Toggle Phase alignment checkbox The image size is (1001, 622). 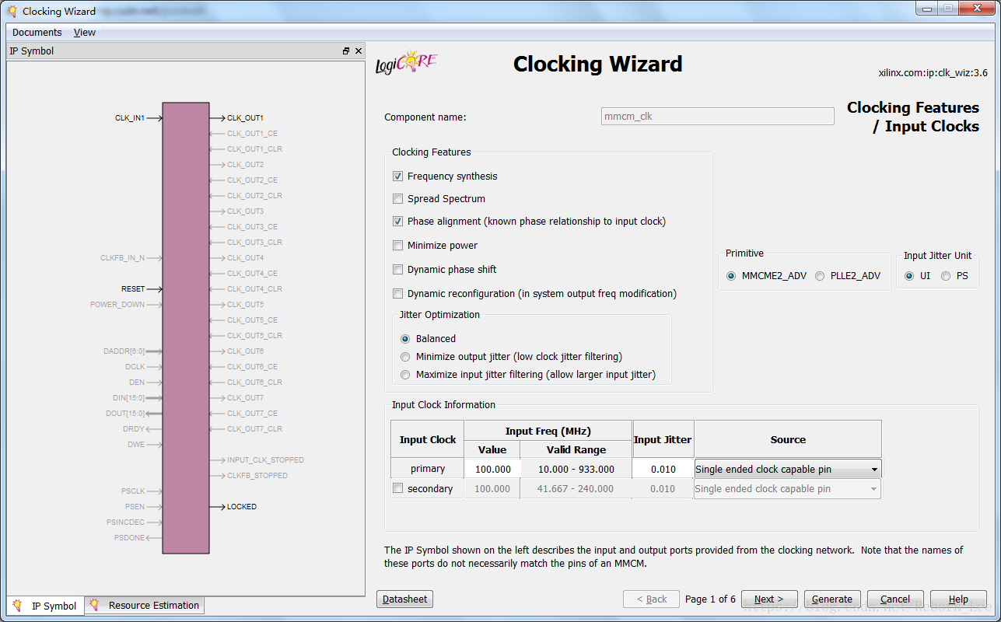[x=398, y=222]
